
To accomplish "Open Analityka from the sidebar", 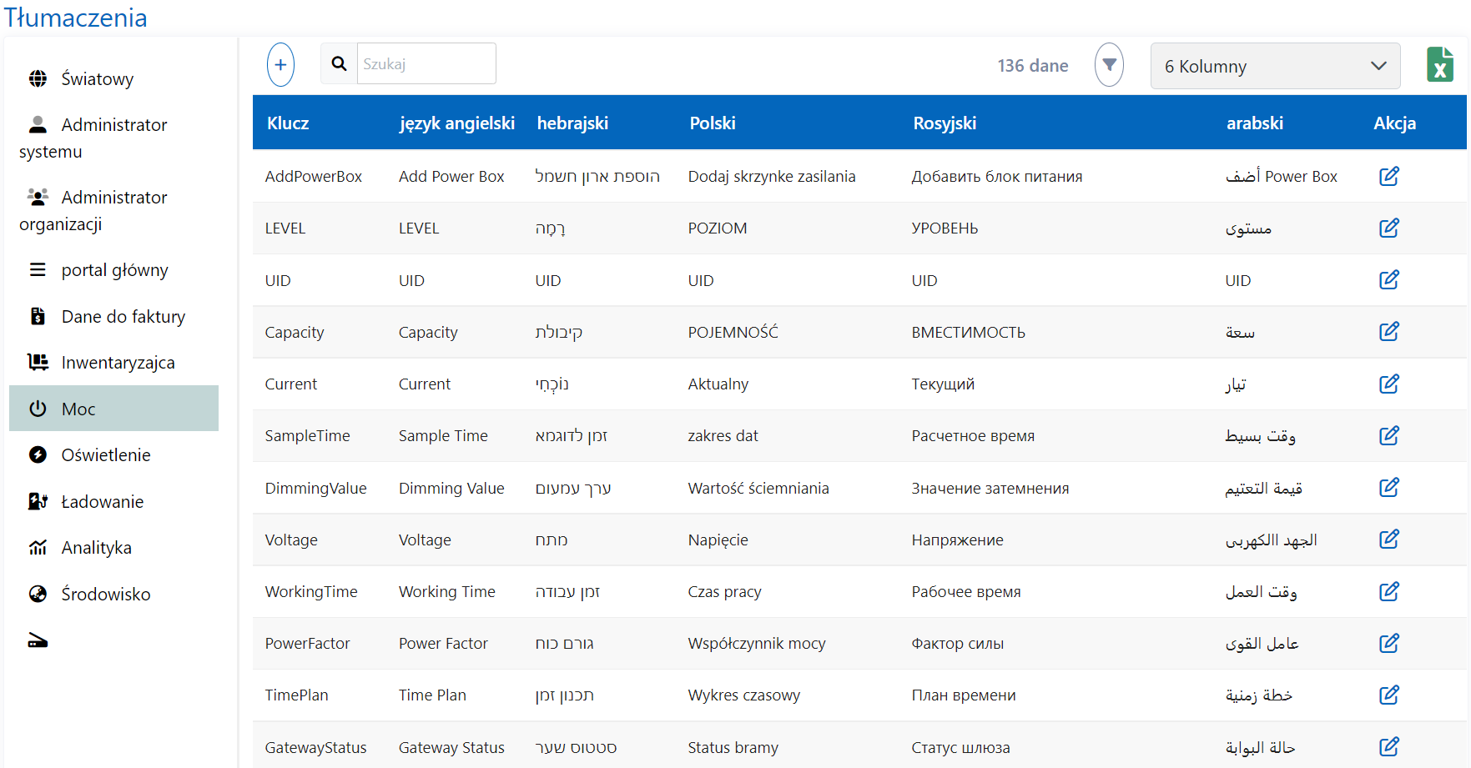I will click(x=96, y=548).
